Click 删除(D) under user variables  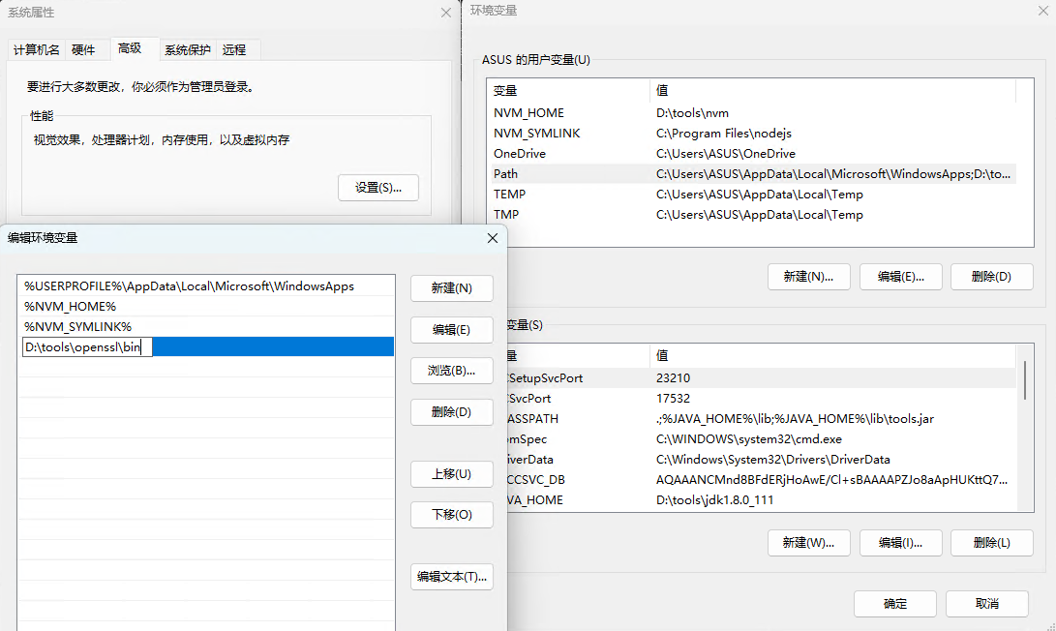click(x=992, y=277)
